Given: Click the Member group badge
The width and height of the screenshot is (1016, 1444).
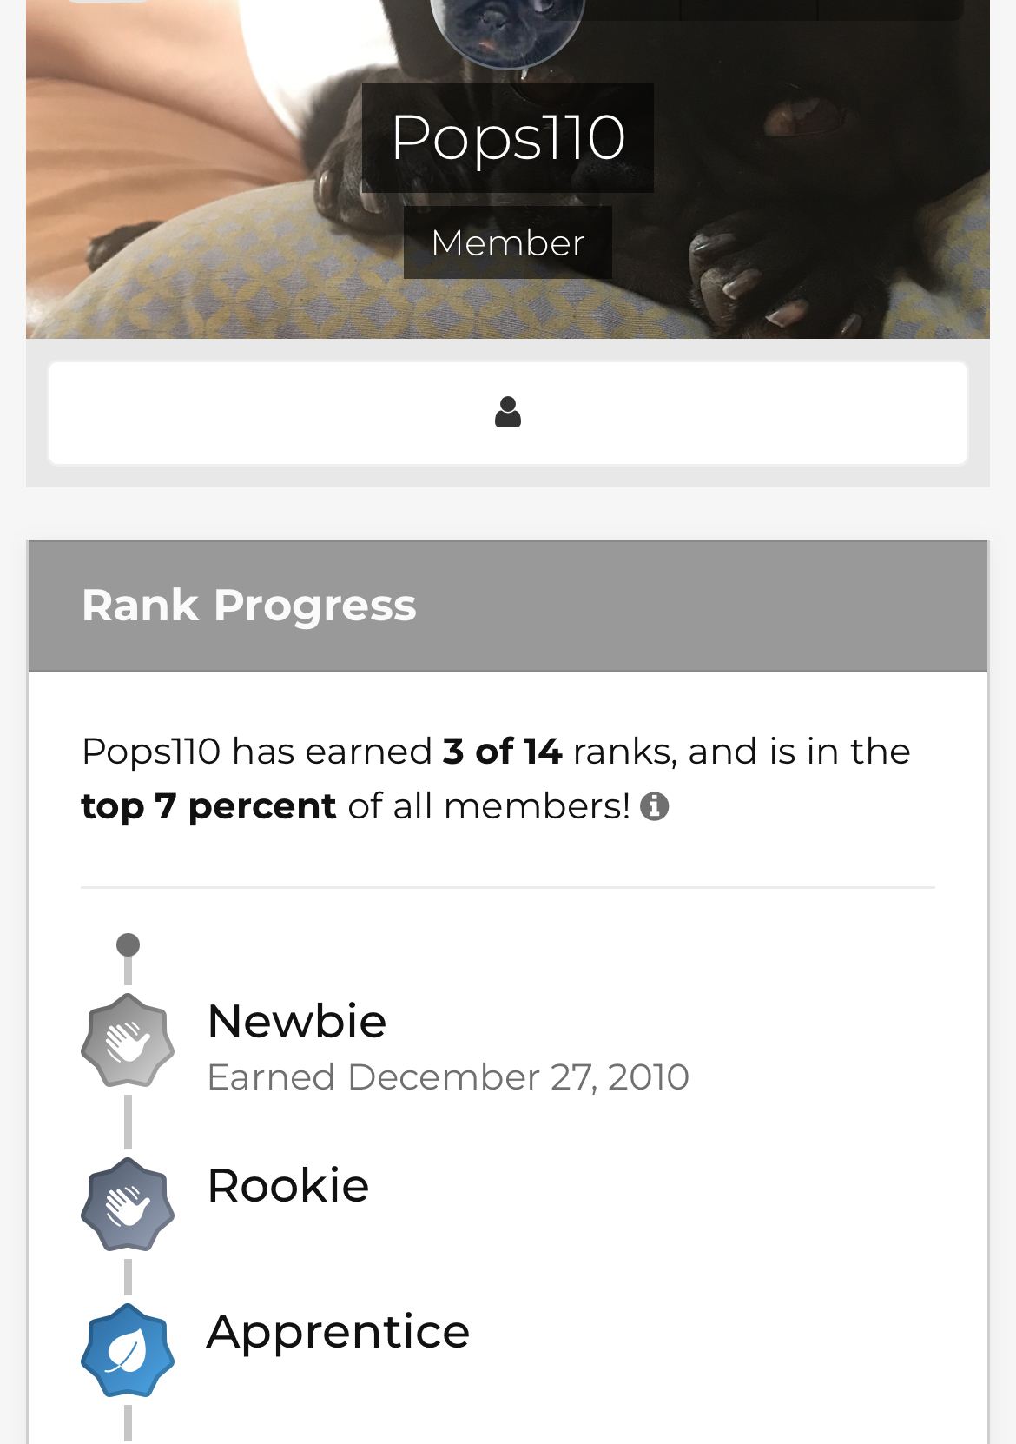Looking at the screenshot, I should pos(508,242).
